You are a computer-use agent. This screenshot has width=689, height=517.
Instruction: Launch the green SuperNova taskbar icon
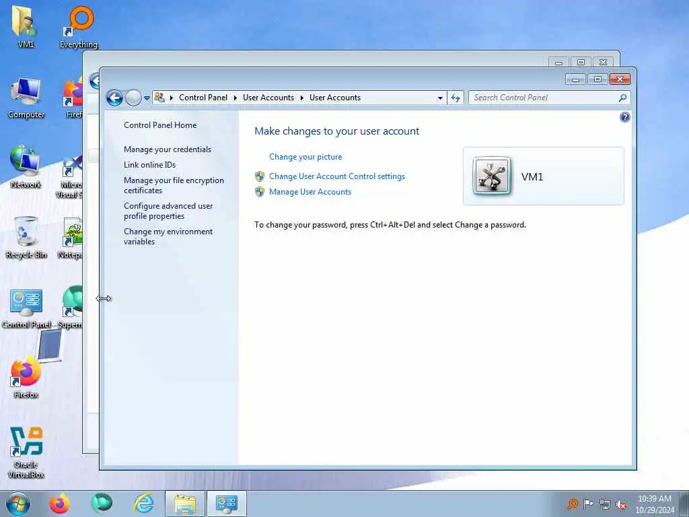pyautogui.click(x=101, y=504)
